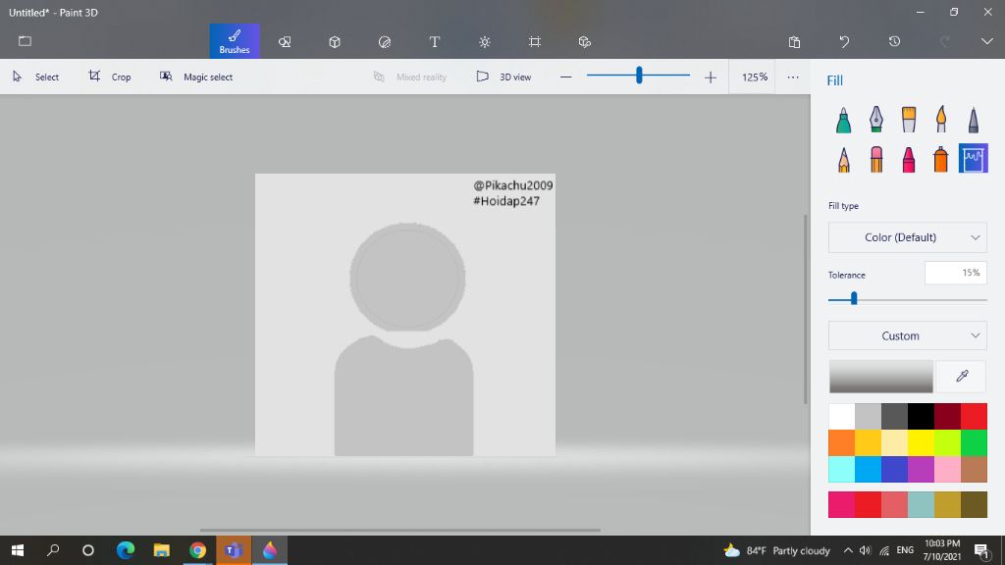
Task: Open the Custom palette dropdown
Action: point(907,335)
